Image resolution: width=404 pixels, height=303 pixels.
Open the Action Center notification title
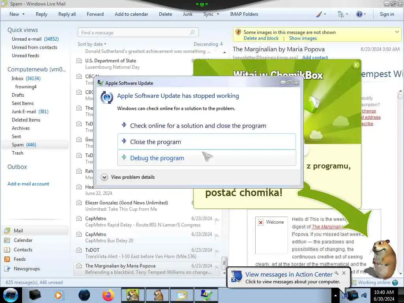pos(289,275)
